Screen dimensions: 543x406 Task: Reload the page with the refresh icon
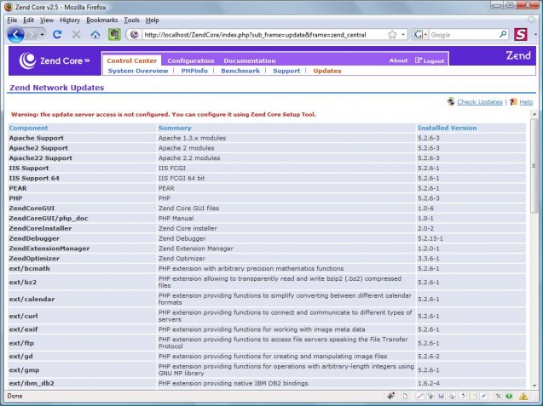[57, 34]
